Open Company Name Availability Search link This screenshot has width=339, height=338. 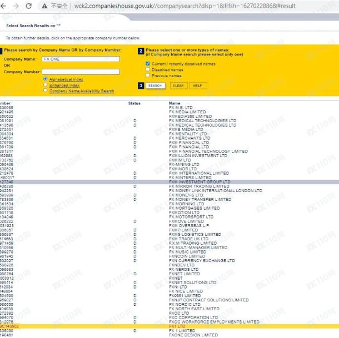(82, 91)
